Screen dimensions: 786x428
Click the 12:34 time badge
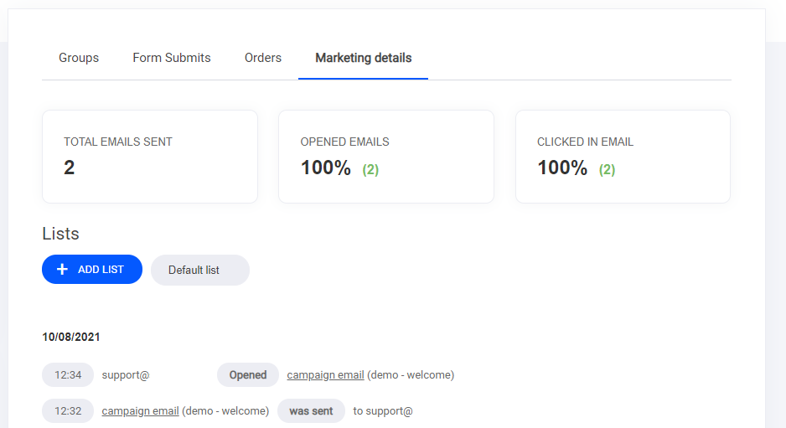point(68,375)
